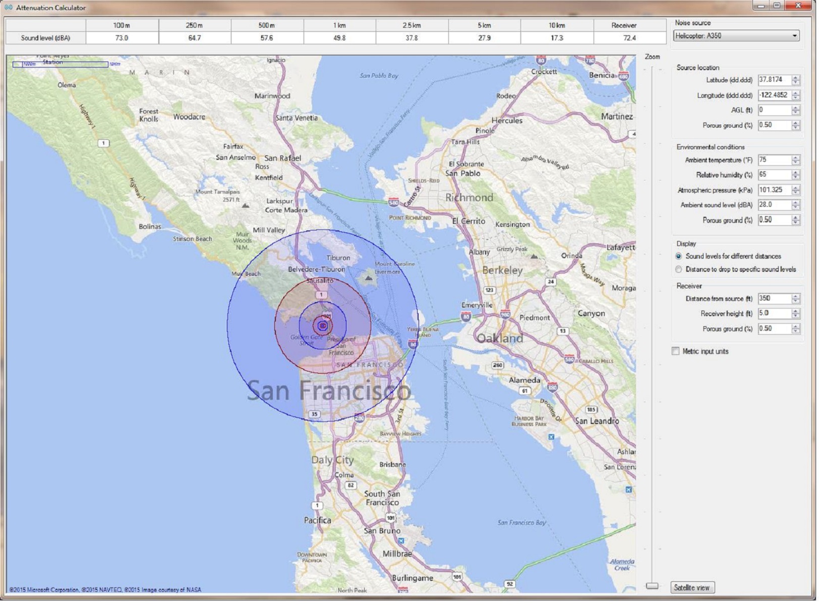Image resolution: width=819 pixels, height=605 pixels.
Task: Click the Mount Tamalpais peak icon on map
Action: pyautogui.click(x=245, y=206)
